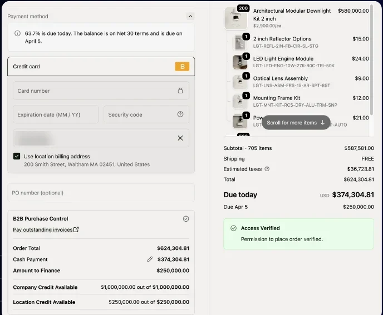Click the LED Light Engine Module thumbnail

pyautogui.click(x=239, y=62)
